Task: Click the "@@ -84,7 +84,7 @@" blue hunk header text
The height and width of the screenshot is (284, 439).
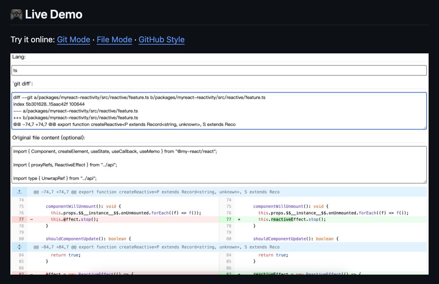Action: pyautogui.click(x=156, y=247)
